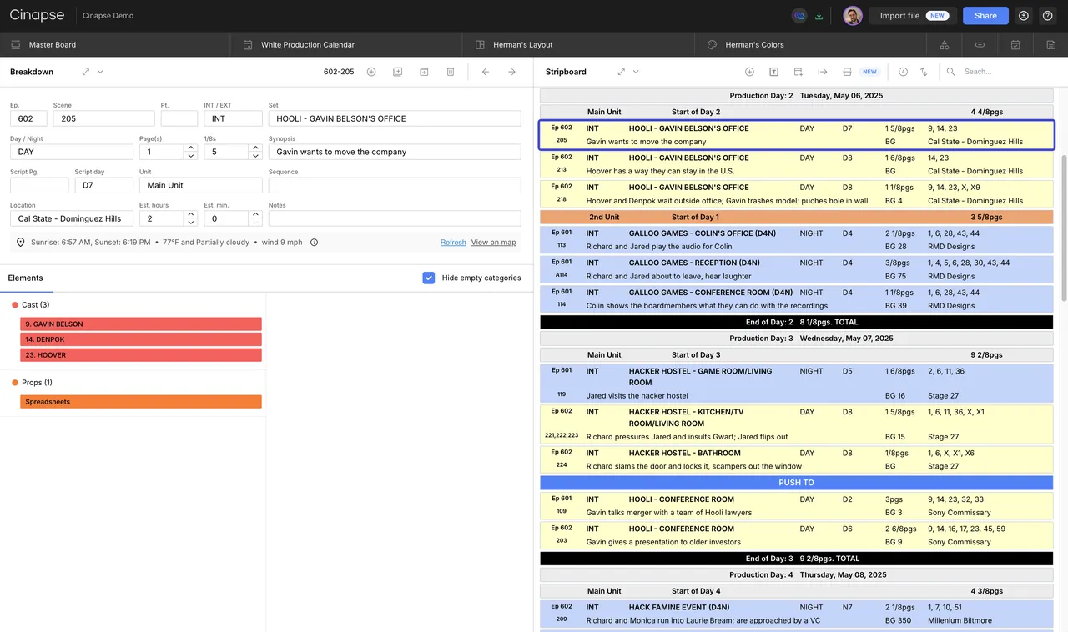Click the cloud sync status icon

coord(798,16)
